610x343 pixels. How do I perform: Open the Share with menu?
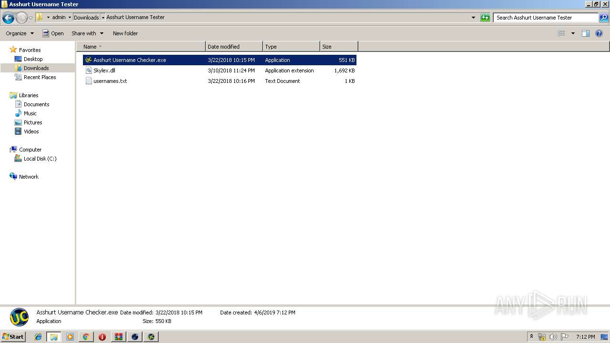point(87,33)
